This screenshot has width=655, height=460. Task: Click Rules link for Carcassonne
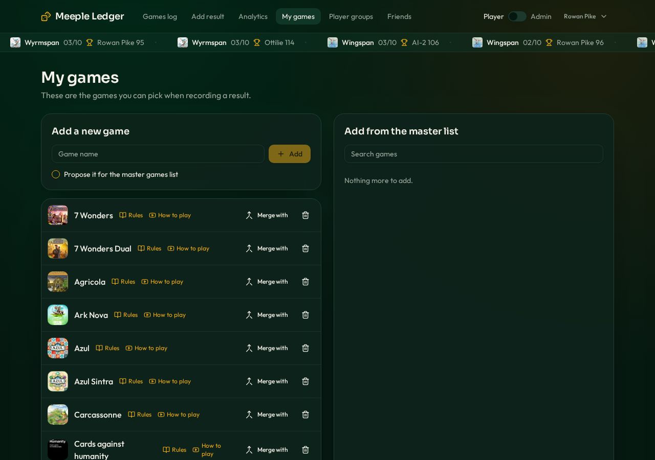click(140, 415)
